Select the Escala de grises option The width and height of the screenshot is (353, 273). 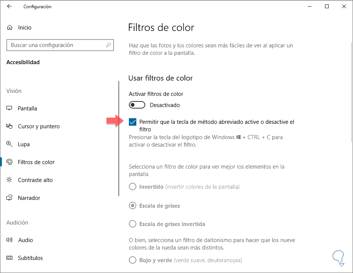(133, 205)
